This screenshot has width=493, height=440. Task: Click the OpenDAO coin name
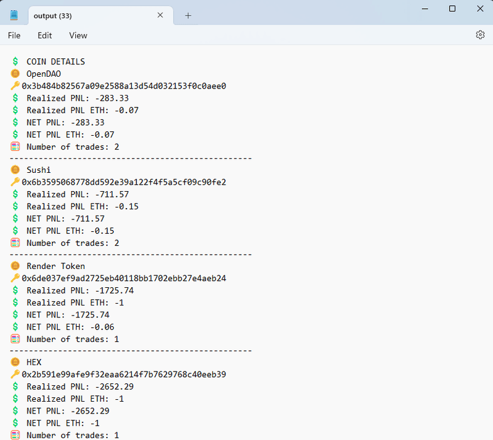click(x=44, y=74)
